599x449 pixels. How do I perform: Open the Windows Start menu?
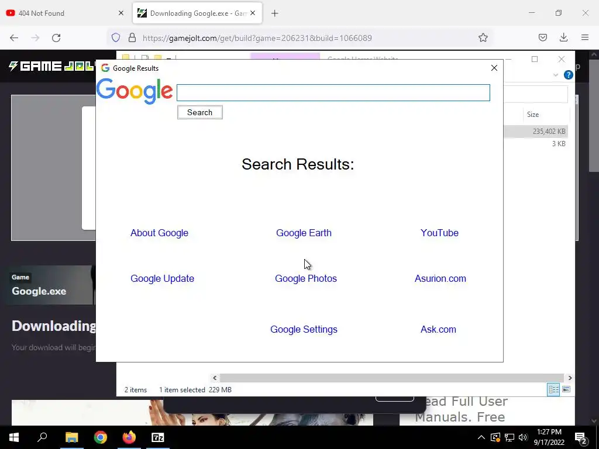(x=14, y=437)
